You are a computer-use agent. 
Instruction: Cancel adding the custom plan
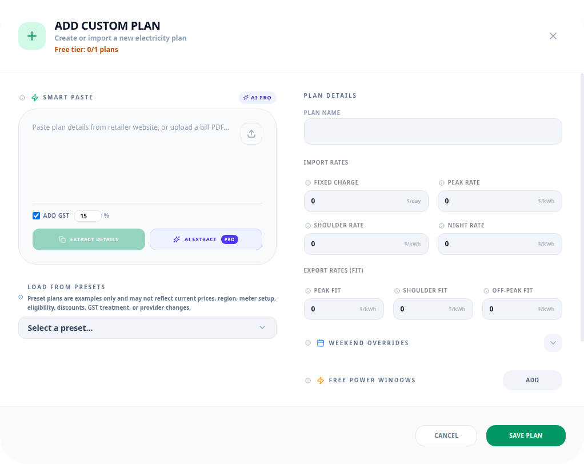pyautogui.click(x=446, y=435)
